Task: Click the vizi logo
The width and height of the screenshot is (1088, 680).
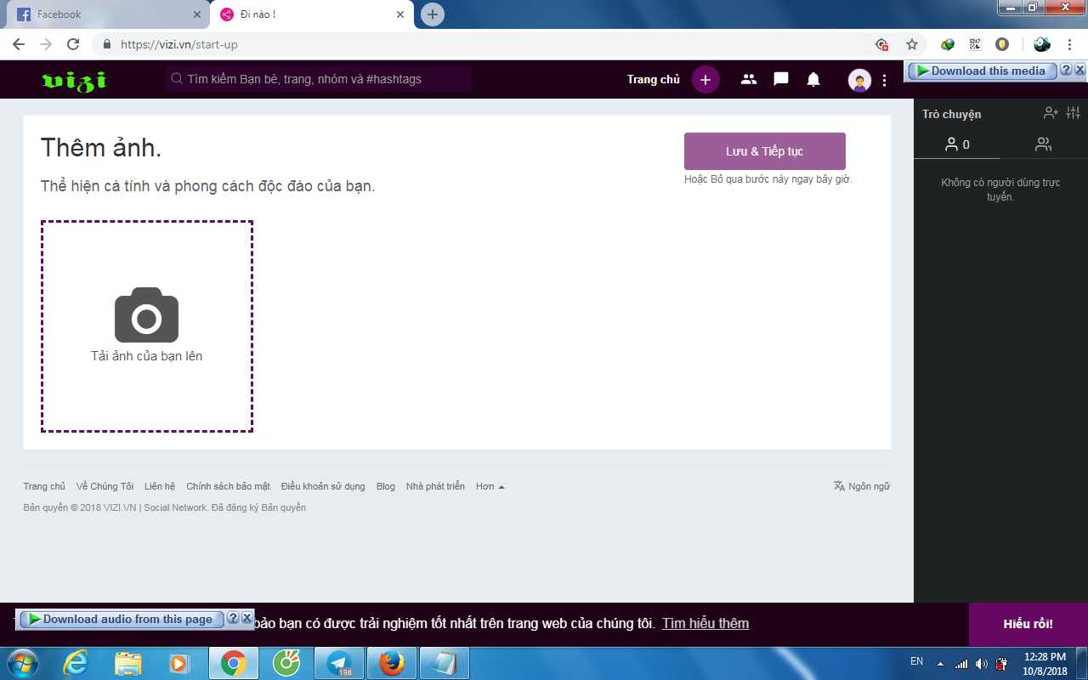Action: 74,80
